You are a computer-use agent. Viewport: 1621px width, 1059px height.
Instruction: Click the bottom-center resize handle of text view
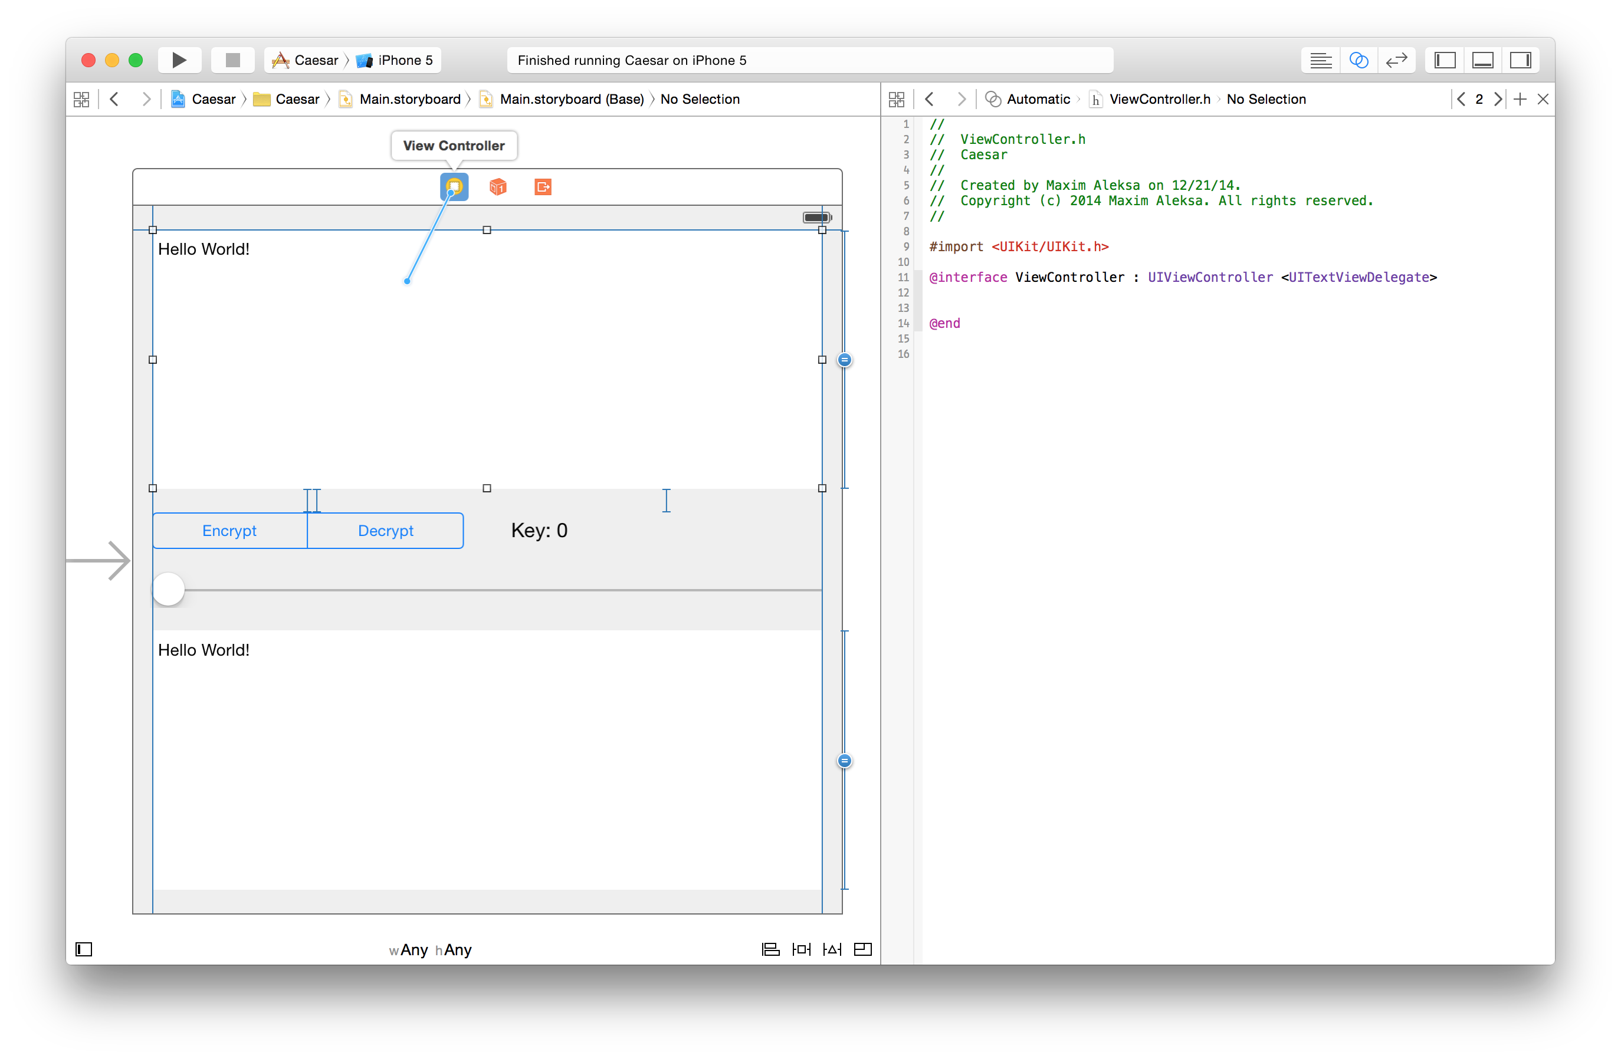(x=487, y=488)
